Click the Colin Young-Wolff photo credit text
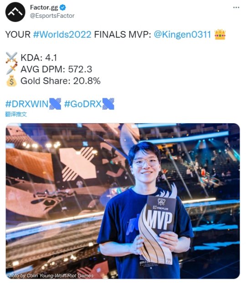Viewport: 246px width, 283px height. coord(50,276)
